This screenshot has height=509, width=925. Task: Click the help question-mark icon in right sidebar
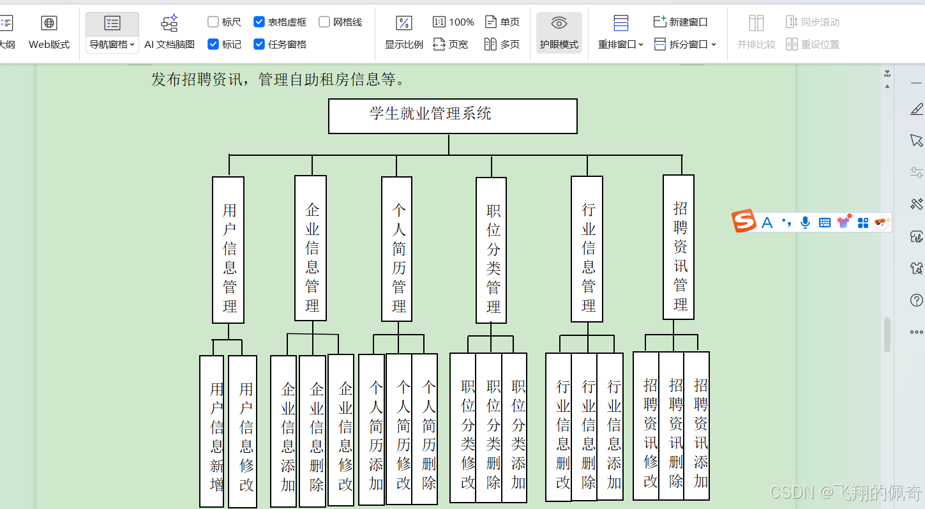(x=916, y=300)
